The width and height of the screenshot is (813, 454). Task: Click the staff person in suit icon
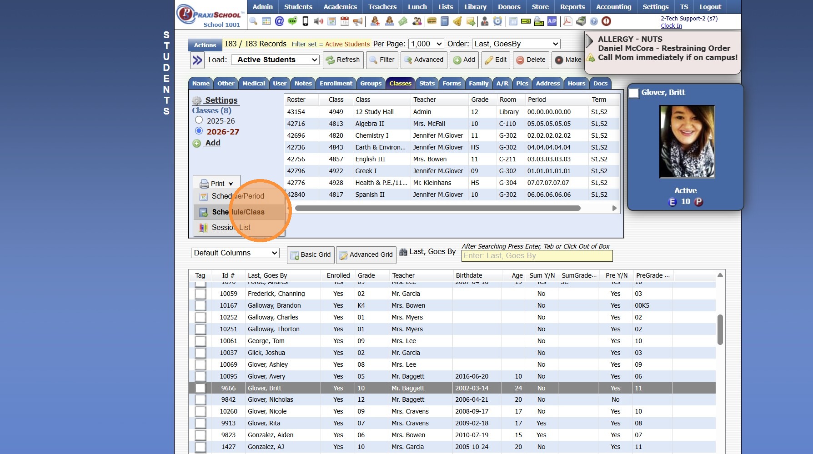[x=485, y=21]
